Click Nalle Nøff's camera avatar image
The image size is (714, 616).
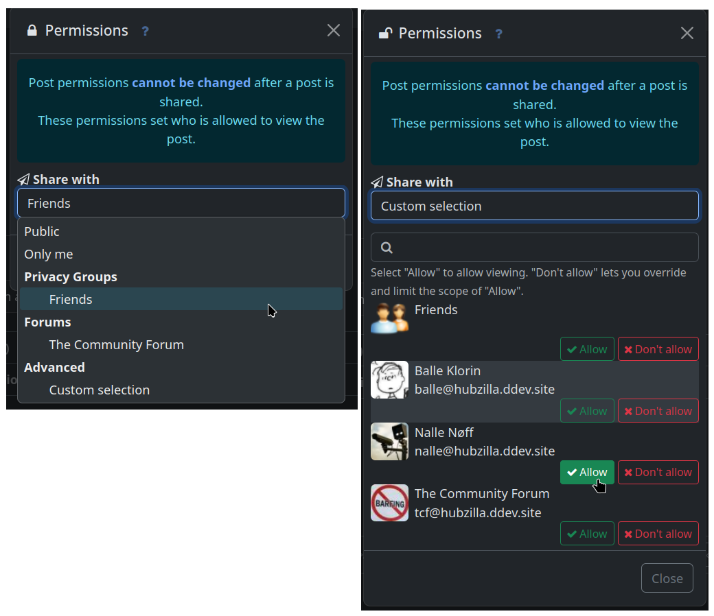click(389, 441)
